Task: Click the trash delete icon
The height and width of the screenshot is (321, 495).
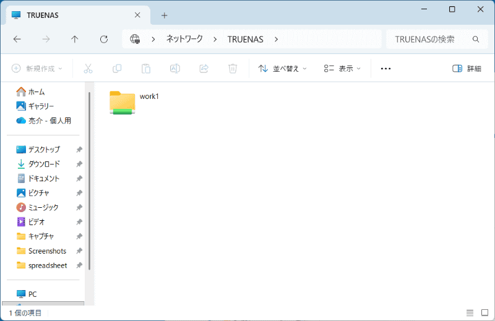Action: click(233, 69)
